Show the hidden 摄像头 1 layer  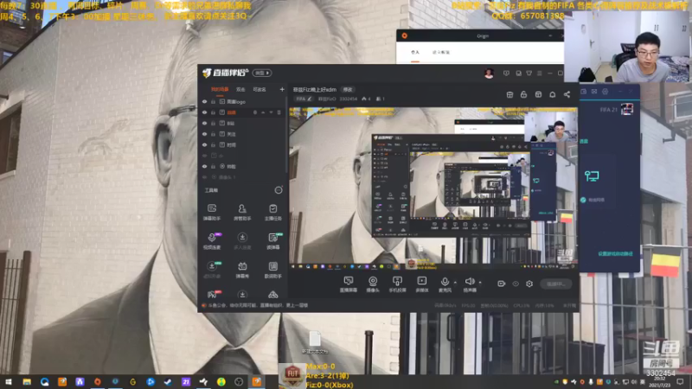click(x=204, y=177)
